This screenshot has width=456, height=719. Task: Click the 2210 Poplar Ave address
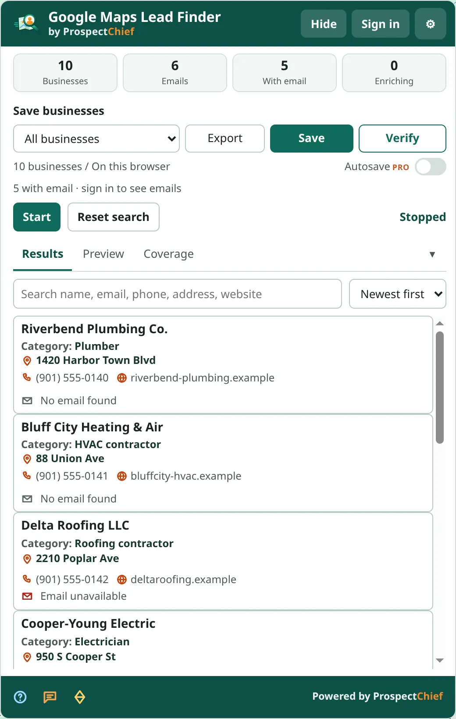point(77,559)
